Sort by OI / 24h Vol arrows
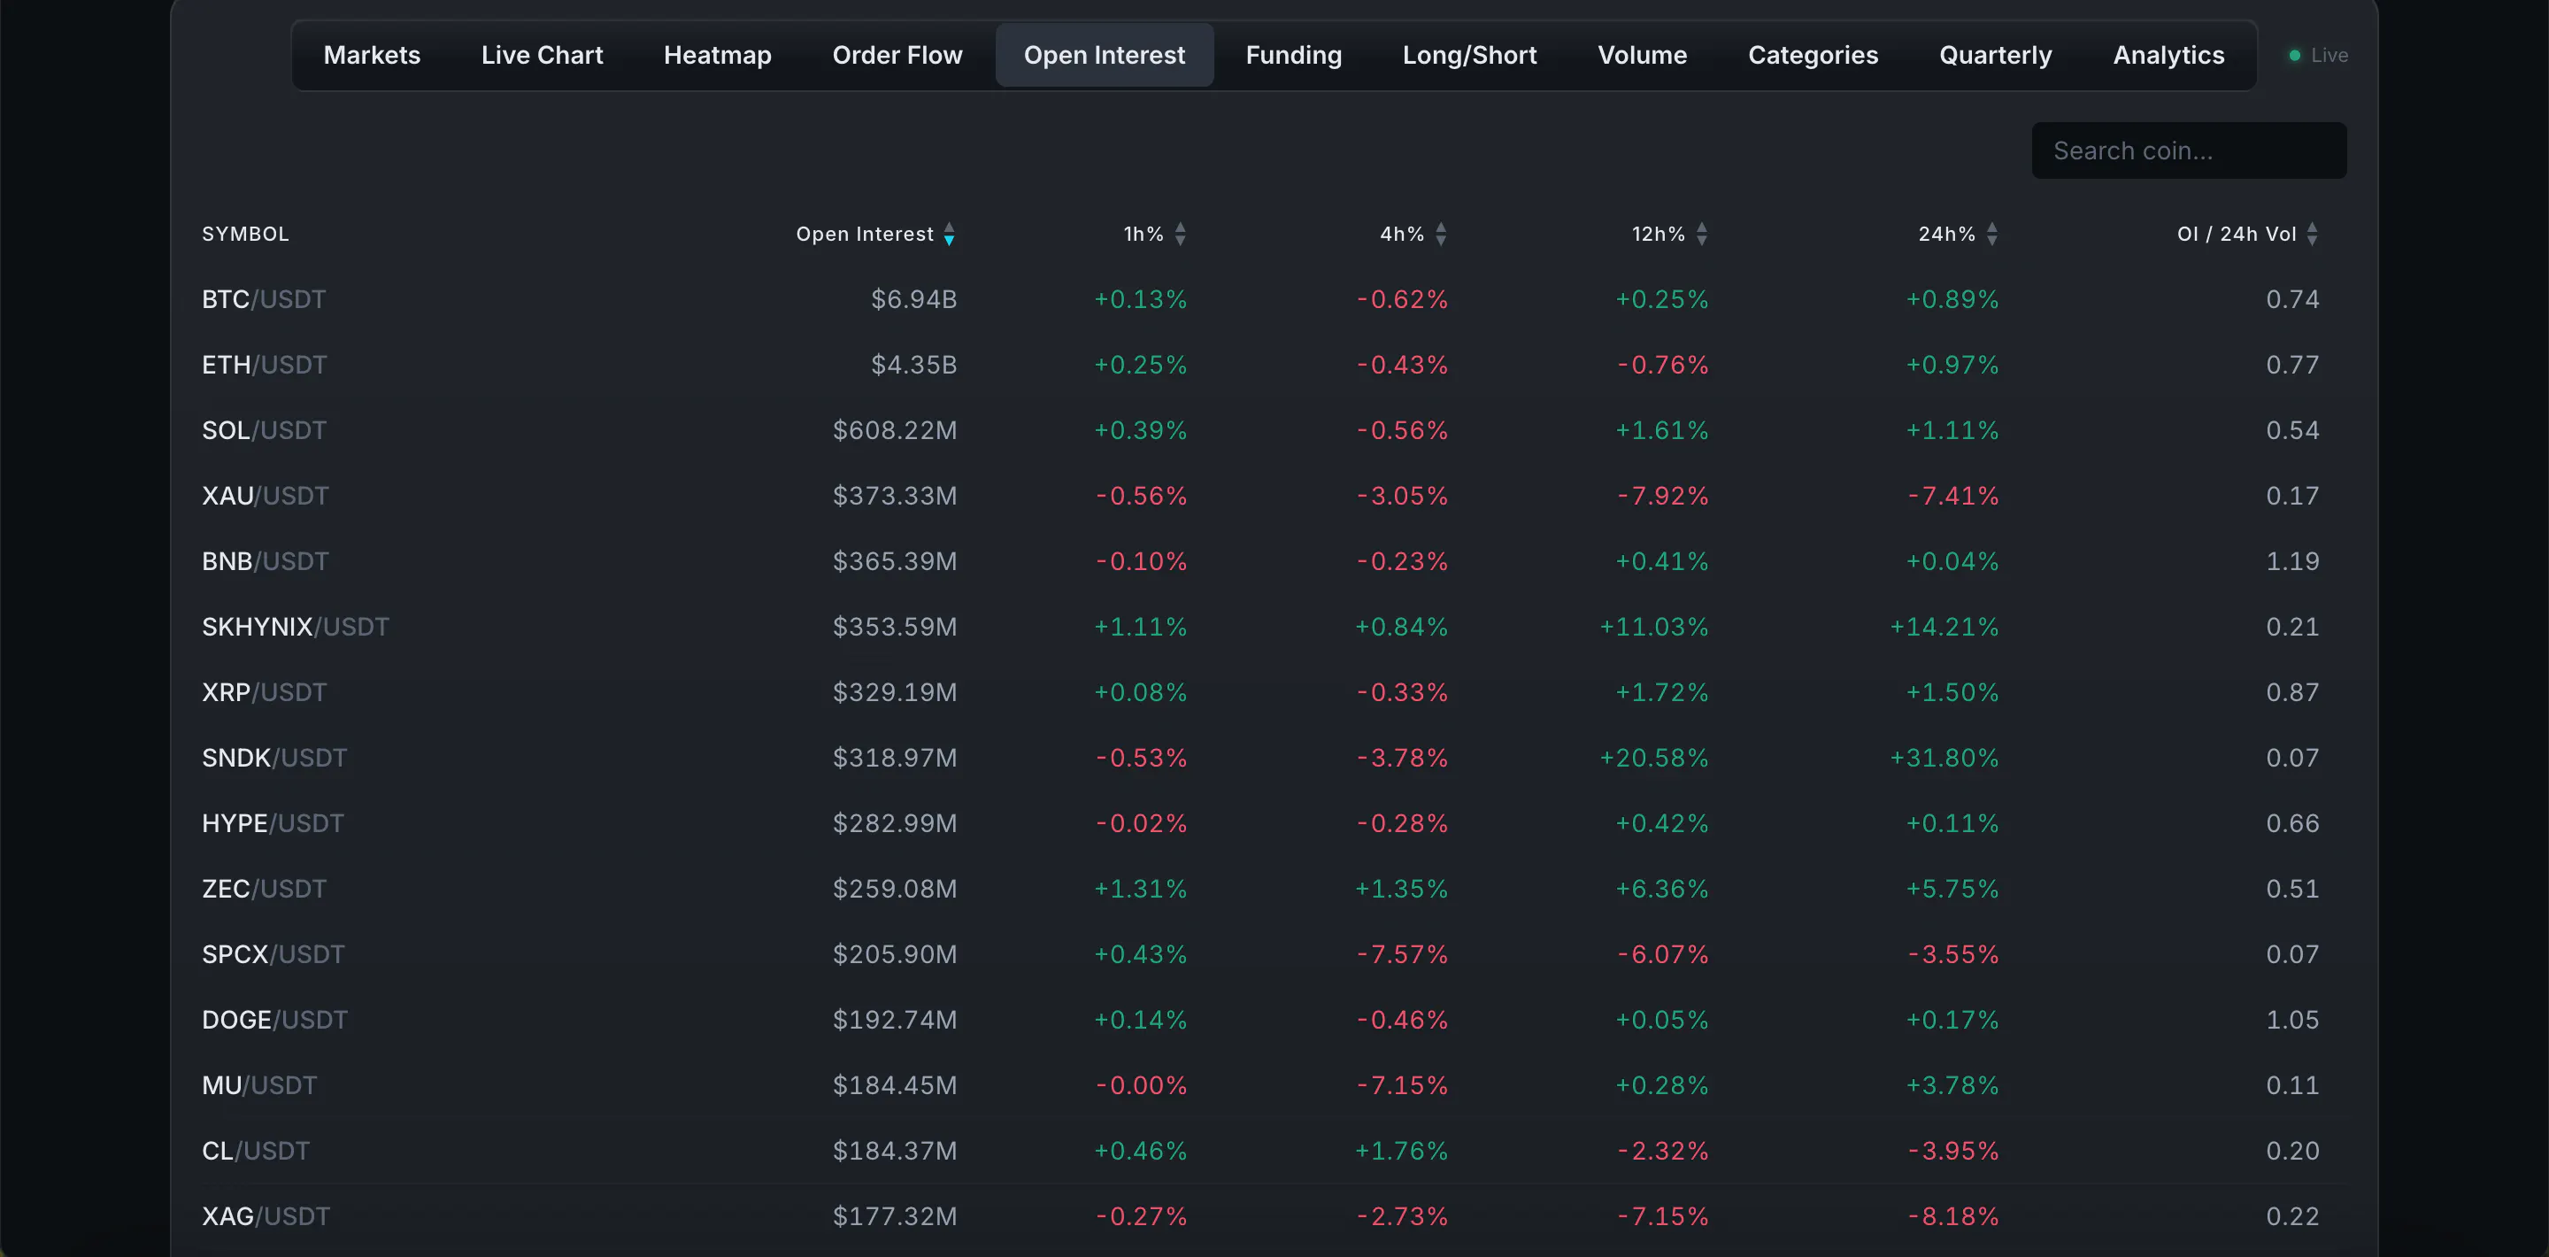The width and height of the screenshot is (2549, 1257). click(2312, 235)
